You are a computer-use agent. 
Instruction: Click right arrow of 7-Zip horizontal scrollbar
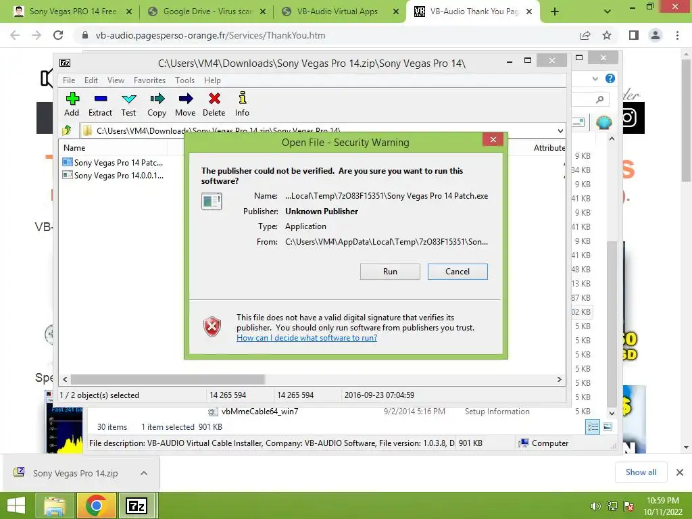point(560,379)
